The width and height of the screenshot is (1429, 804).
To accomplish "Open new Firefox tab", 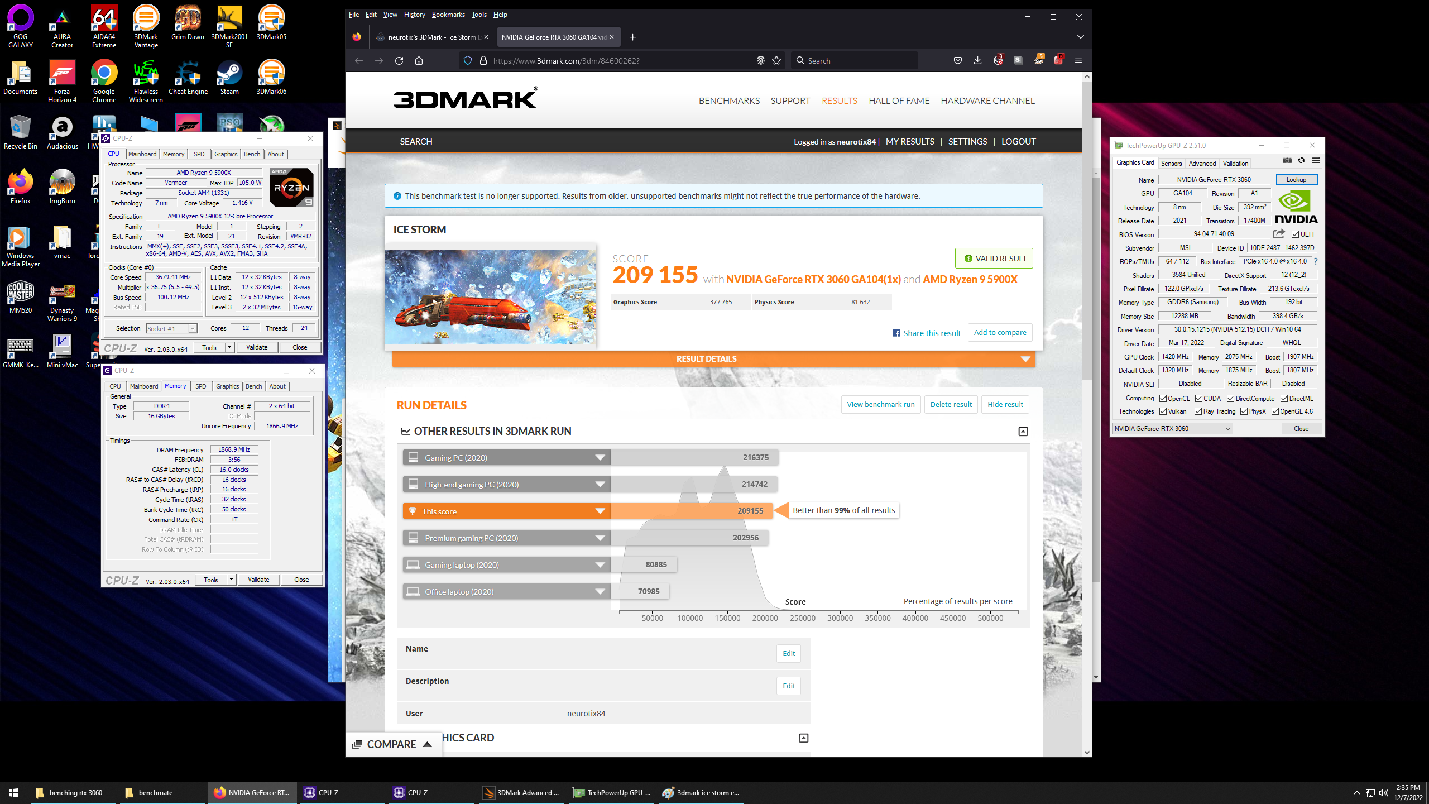I will point(632,37).
